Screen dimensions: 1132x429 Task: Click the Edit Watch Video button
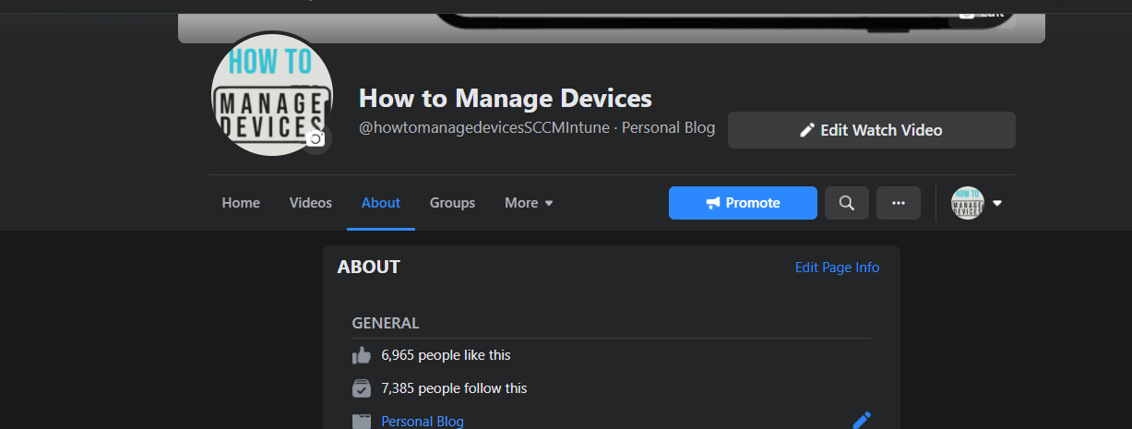[872, 130]
